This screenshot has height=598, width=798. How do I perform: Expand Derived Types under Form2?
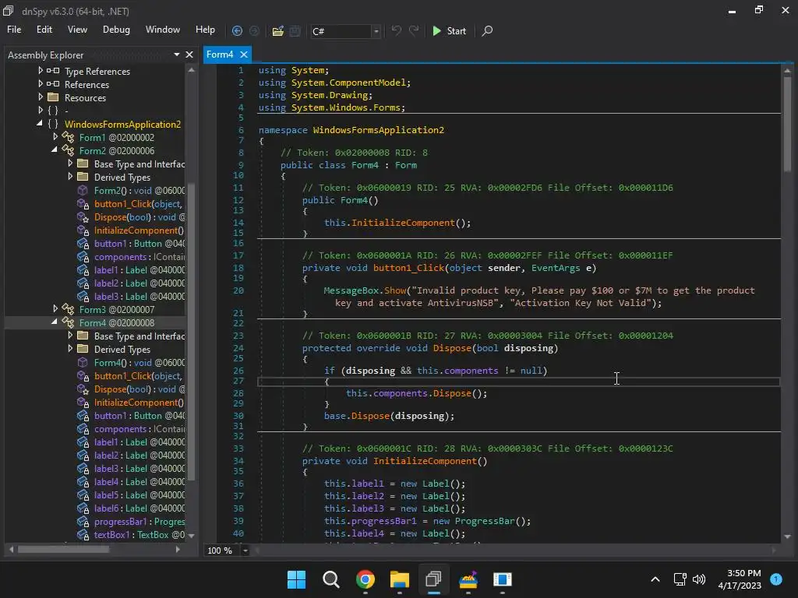pos(70,177)
